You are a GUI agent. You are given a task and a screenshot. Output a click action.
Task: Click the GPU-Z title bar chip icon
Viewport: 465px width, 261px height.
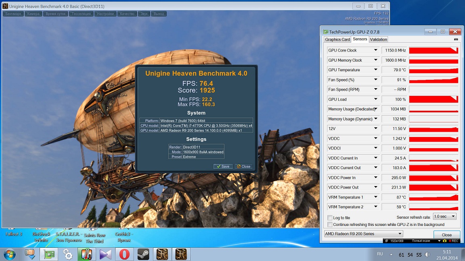coord(325,32)
